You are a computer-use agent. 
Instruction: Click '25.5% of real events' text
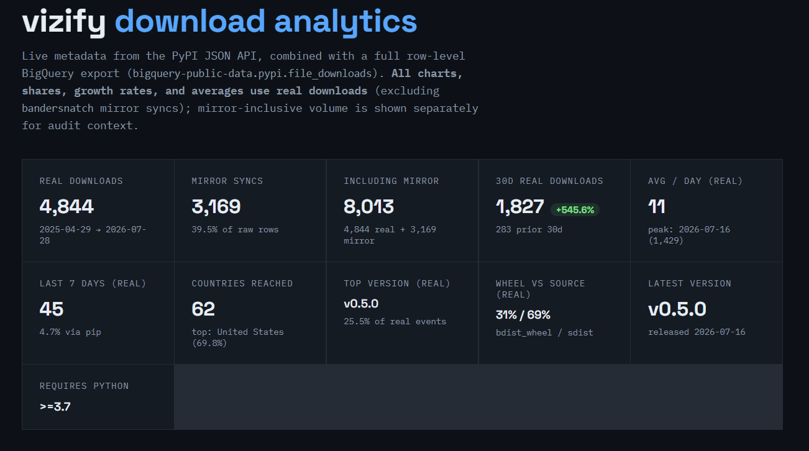tap(395, 321)
